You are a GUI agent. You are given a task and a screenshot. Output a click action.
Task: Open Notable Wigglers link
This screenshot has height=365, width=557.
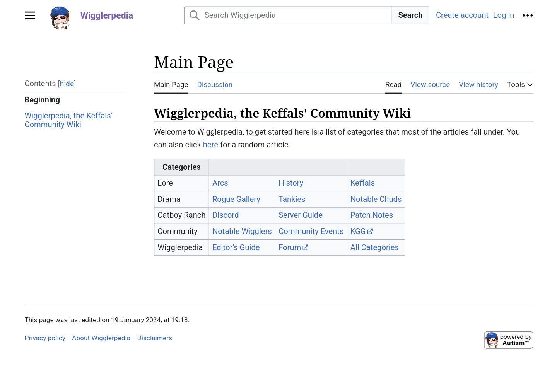242,231
